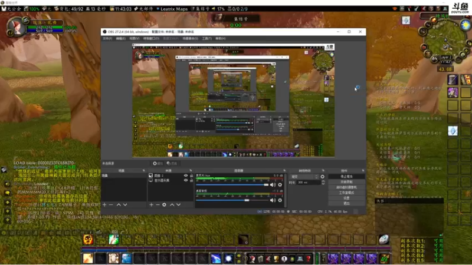Click the game player portrait
The image size is (472, 265).
pos(16,26)
